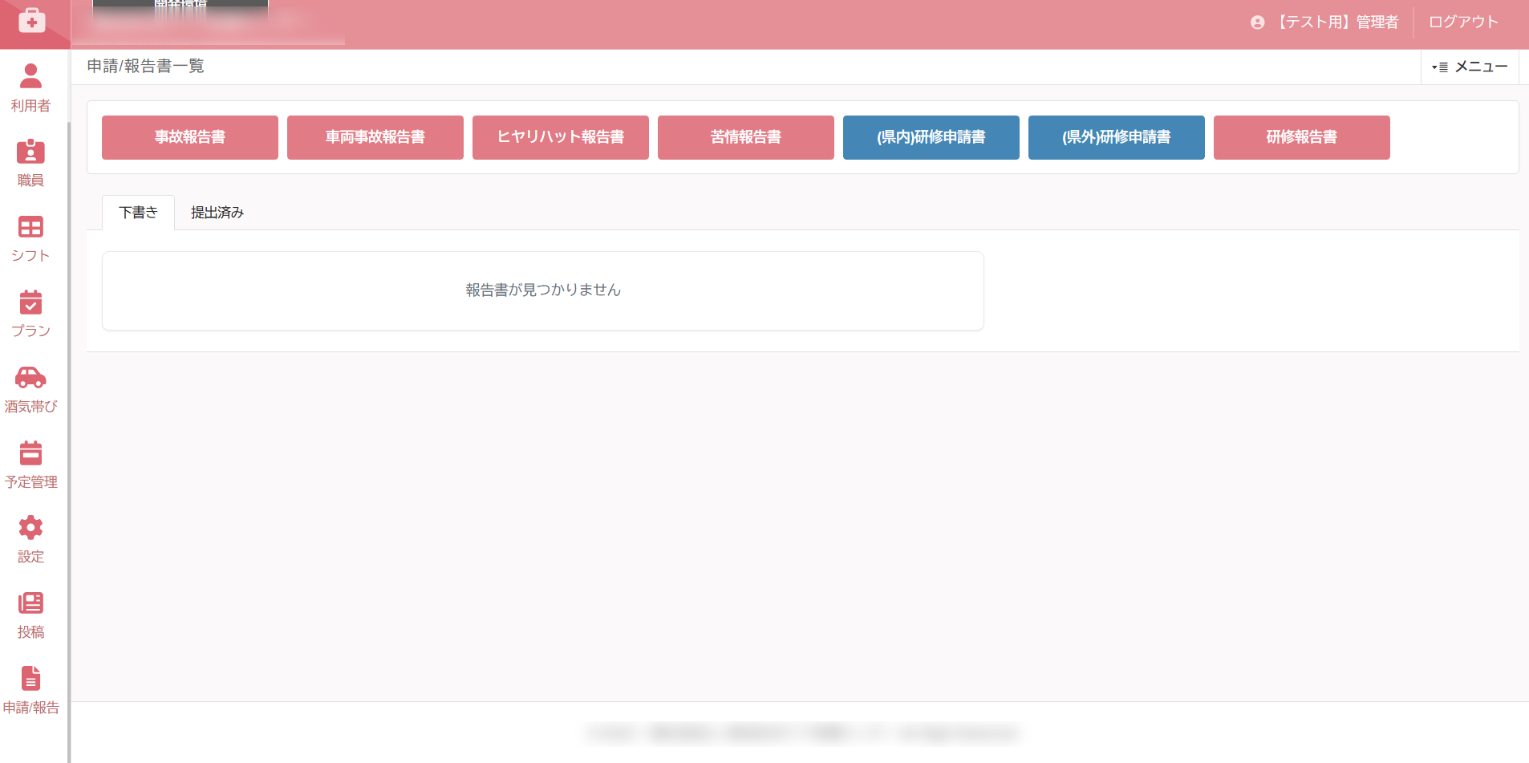
Task: Create a new 事故報告書
Action: 190,137
